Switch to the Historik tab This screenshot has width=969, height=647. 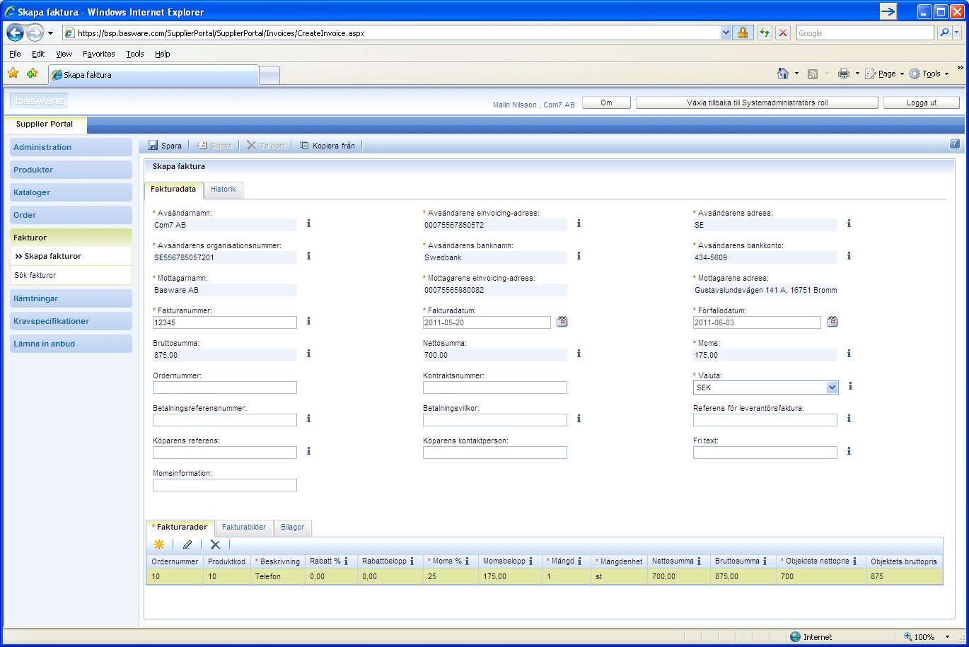tap(224, 190)
